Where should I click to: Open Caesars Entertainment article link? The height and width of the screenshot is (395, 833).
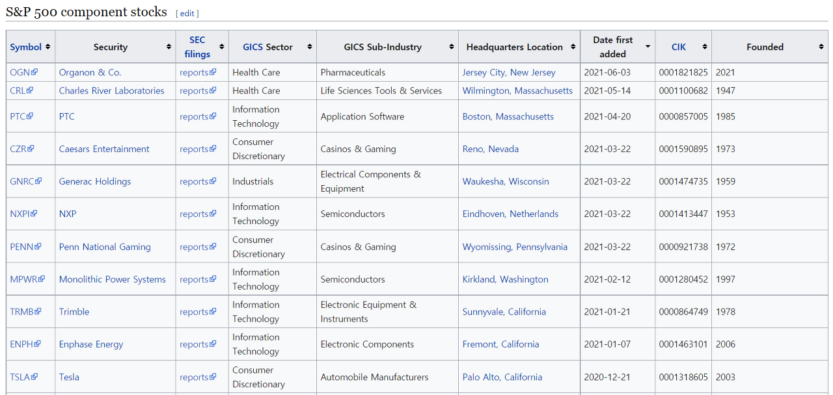click(x=104, y=149)
